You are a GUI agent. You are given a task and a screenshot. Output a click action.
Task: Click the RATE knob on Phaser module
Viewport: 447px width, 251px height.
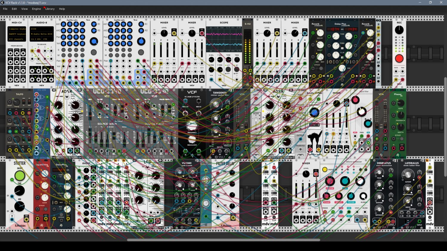click(x=401, y=103)
